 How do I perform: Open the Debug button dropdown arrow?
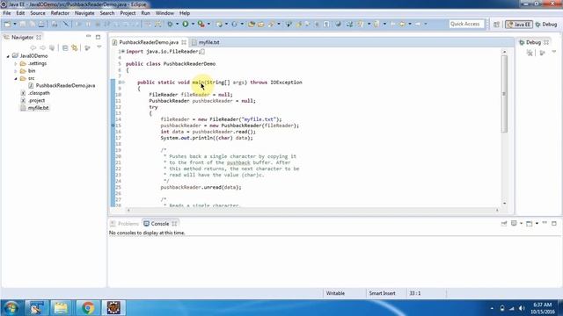[x=177, y=24]
